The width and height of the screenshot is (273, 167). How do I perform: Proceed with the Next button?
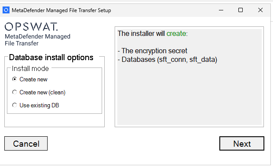pyautogui.click(x=242, y=144)
